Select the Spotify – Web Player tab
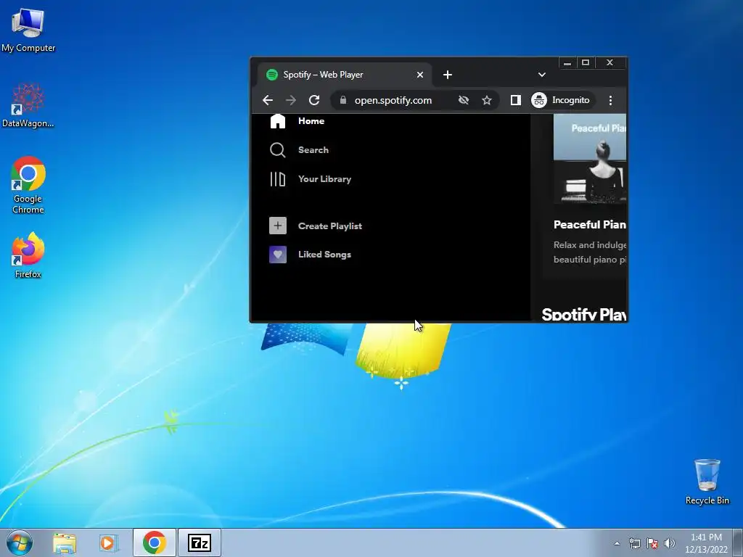The image size is (743, 557). coord(345,75)
